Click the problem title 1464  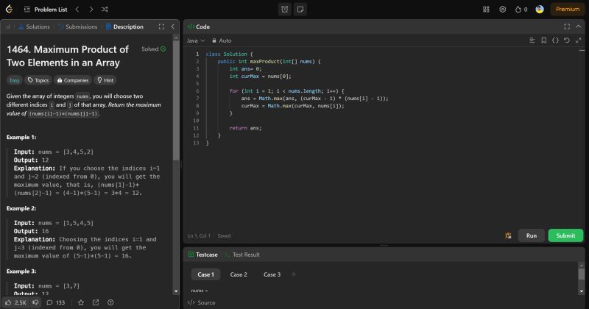[68, 56]
